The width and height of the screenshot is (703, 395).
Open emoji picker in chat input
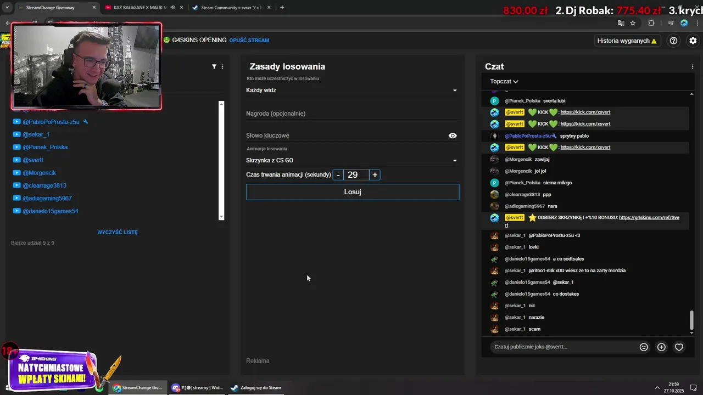pyautogui.click(x=644, y=347)
